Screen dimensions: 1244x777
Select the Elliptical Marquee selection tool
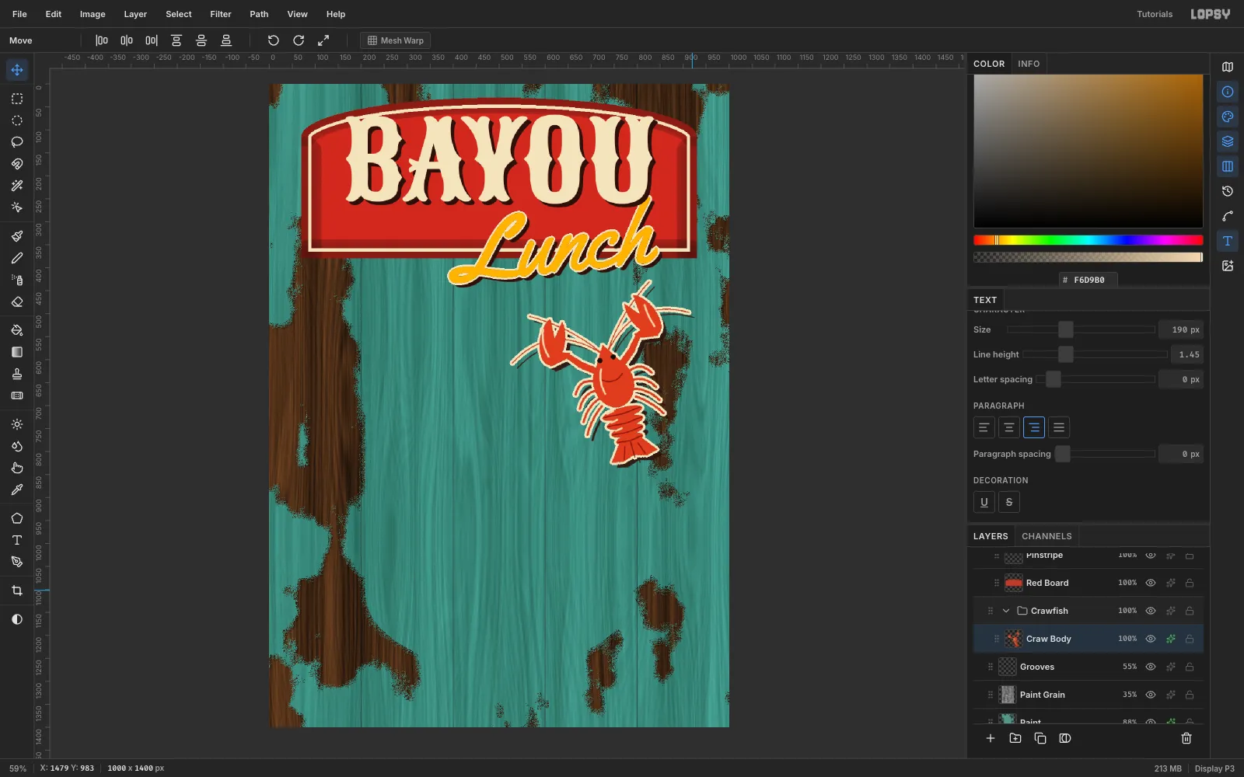tap(17, 120)
